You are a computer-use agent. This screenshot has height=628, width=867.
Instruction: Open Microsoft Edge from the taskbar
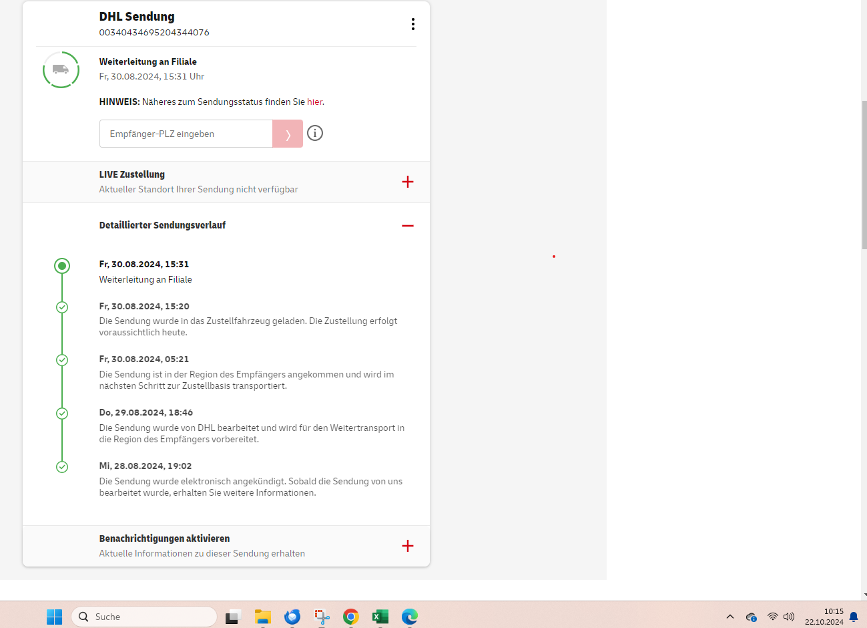410,617
